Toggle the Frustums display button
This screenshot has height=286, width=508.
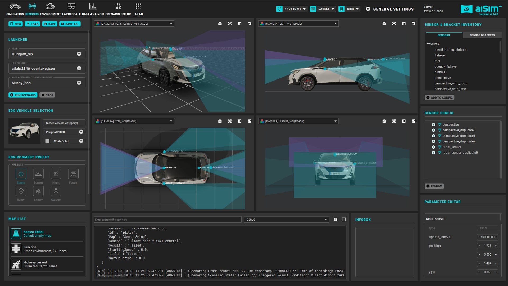coord(279,9)
